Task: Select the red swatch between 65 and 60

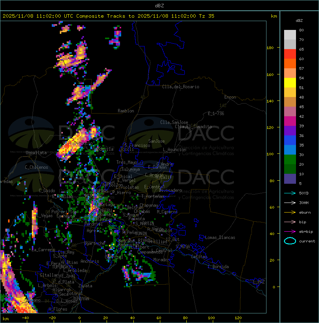Action: [290, 54]
